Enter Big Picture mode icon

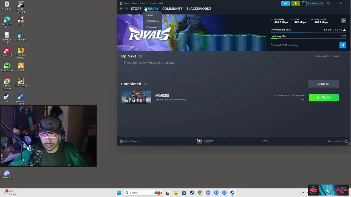pyautogui.click(x=329, y=3)
